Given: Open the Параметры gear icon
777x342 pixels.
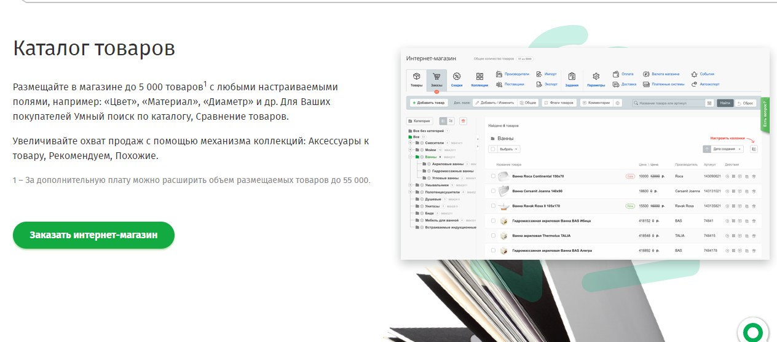Looking at the screenshot, I should [x=596, y=79].
